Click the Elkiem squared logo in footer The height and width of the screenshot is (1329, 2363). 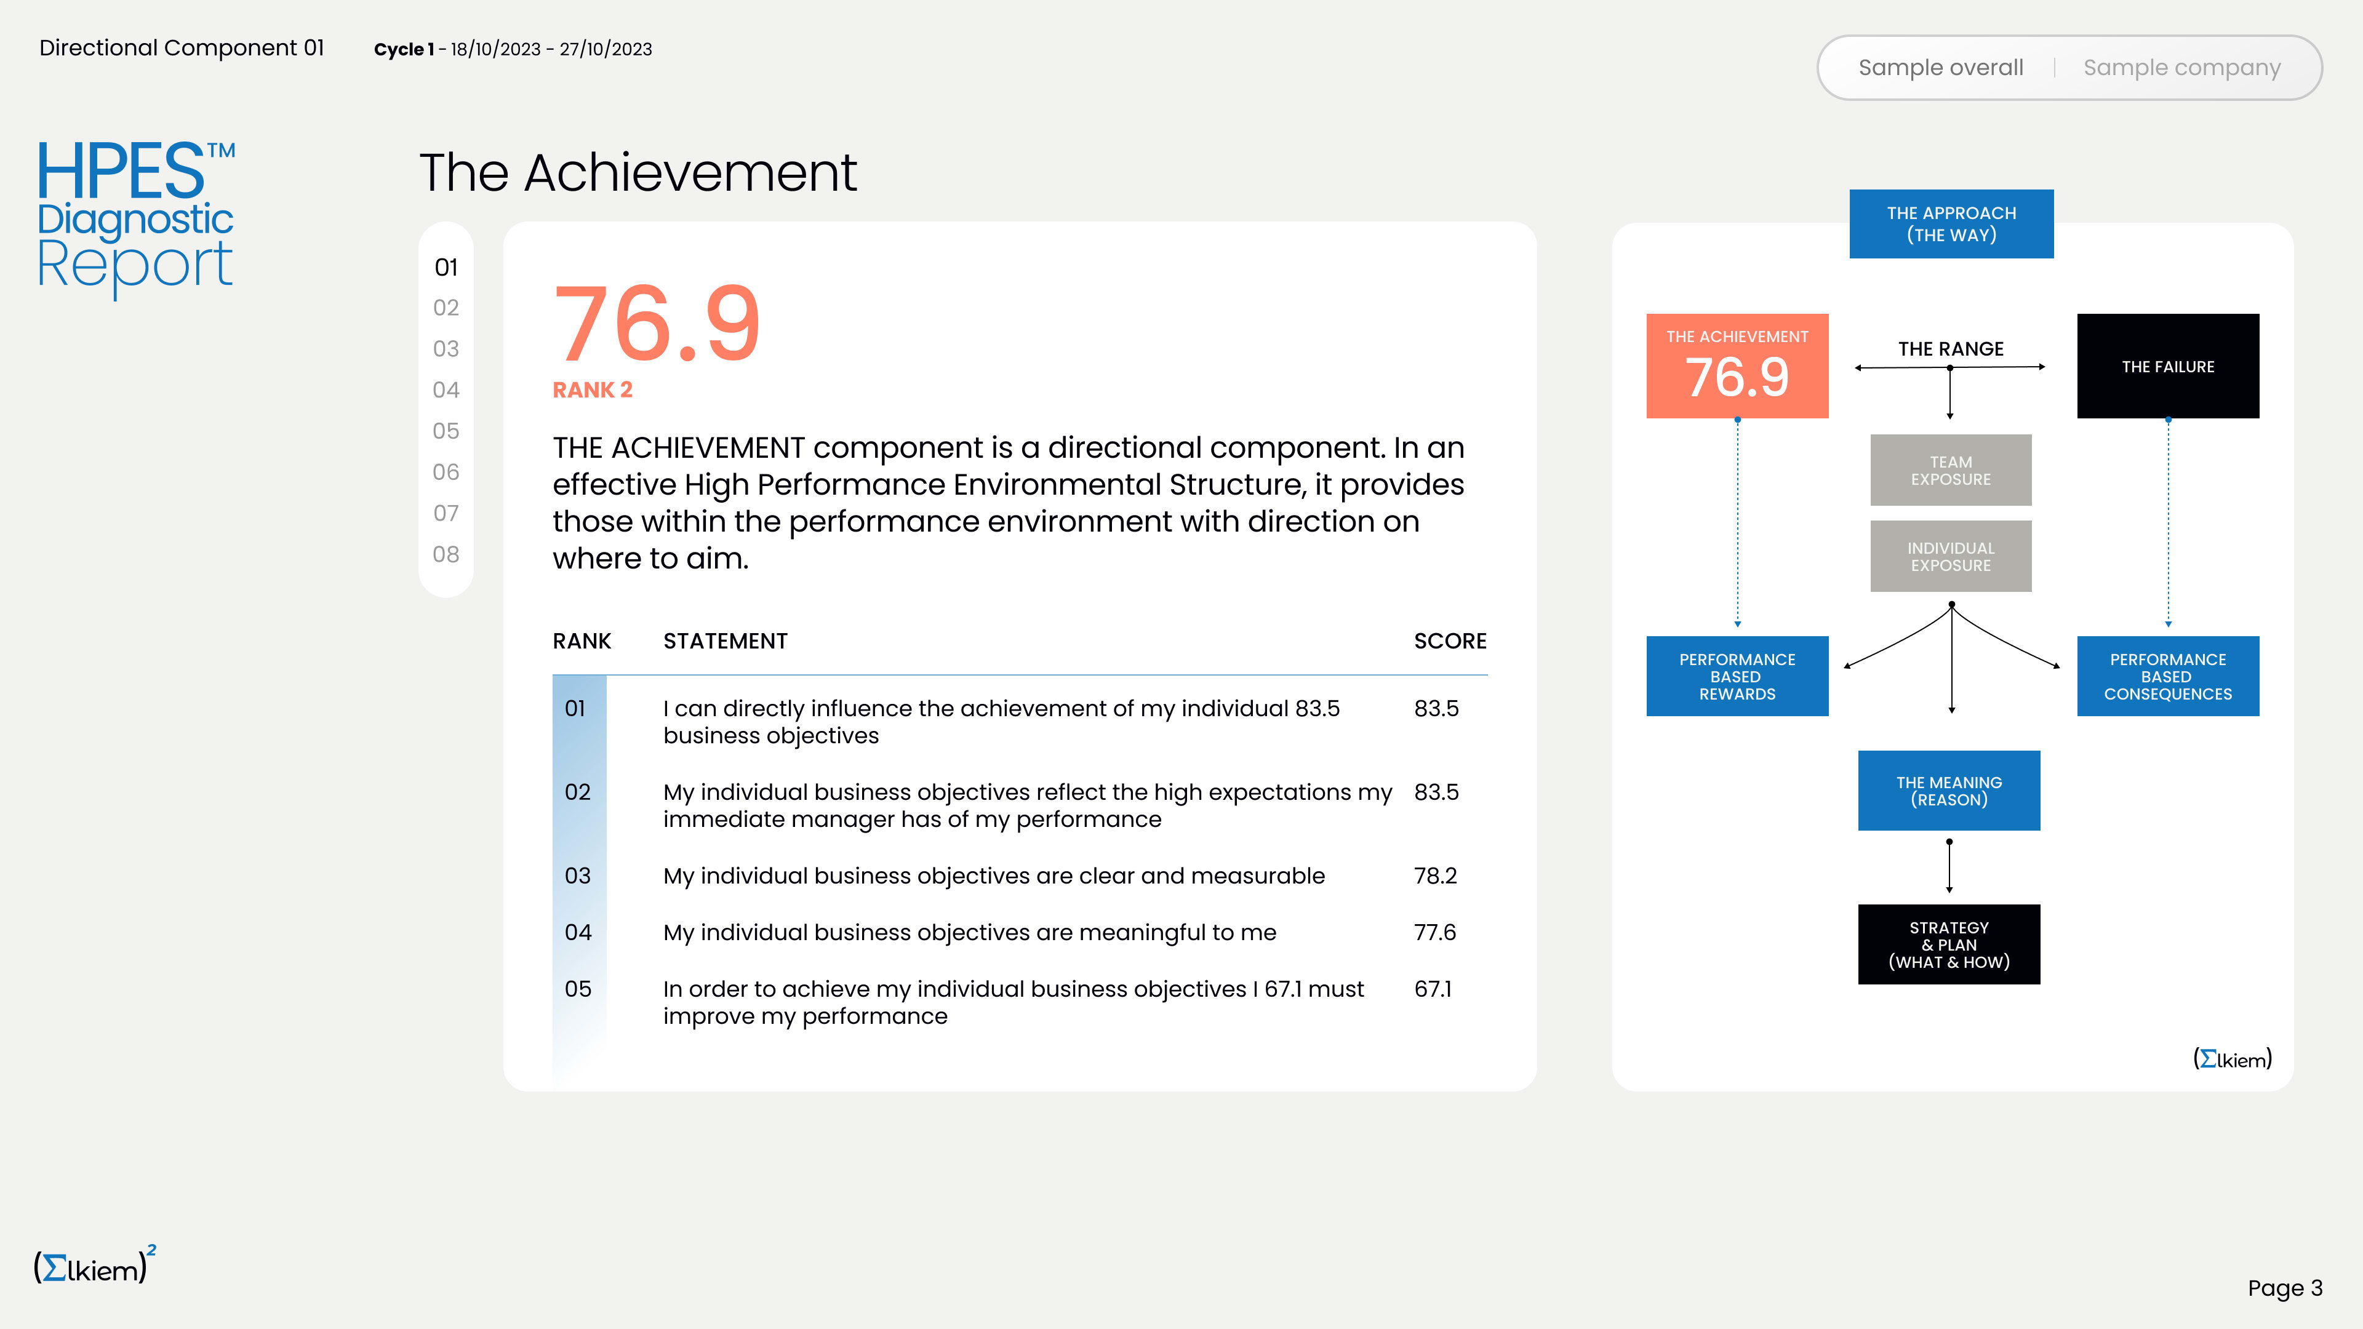click(95, 1265)
